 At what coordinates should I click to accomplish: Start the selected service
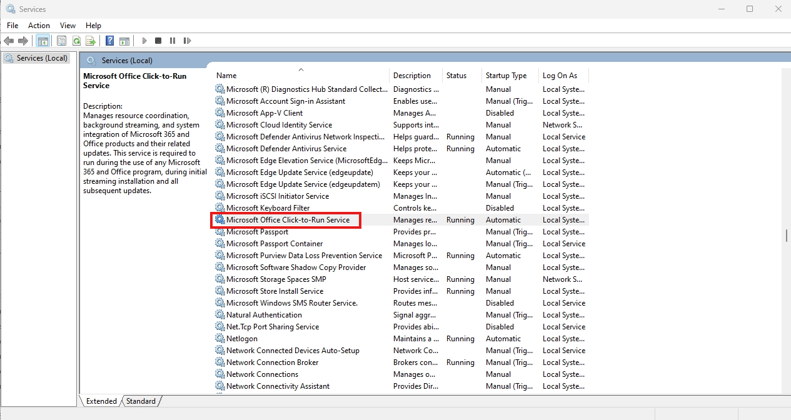tap(144, 40)
